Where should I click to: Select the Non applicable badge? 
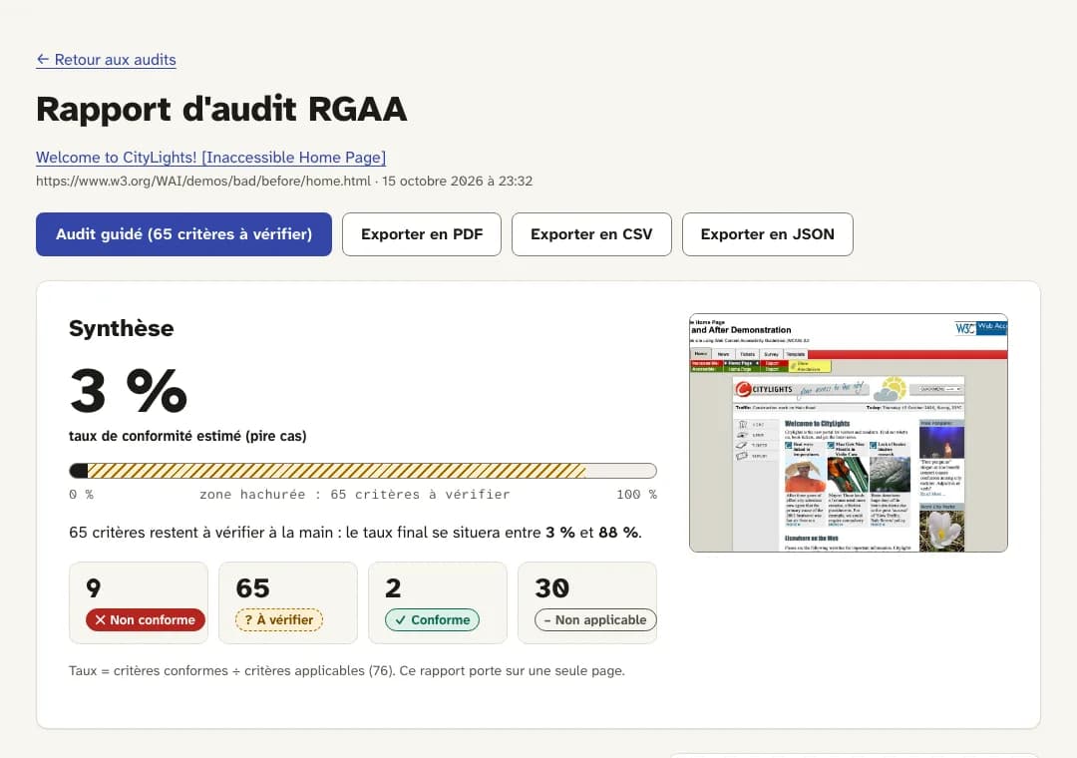click(595, 620)
